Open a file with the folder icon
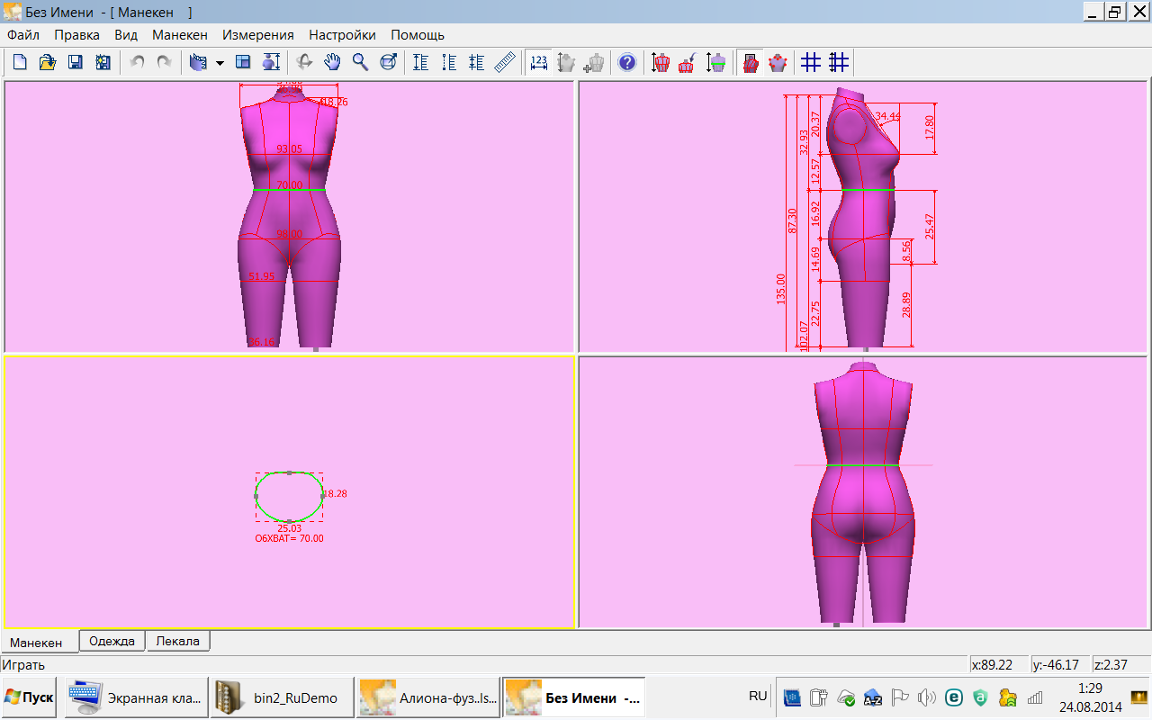Screen dimensions: 1152x720 click(47, 62)
